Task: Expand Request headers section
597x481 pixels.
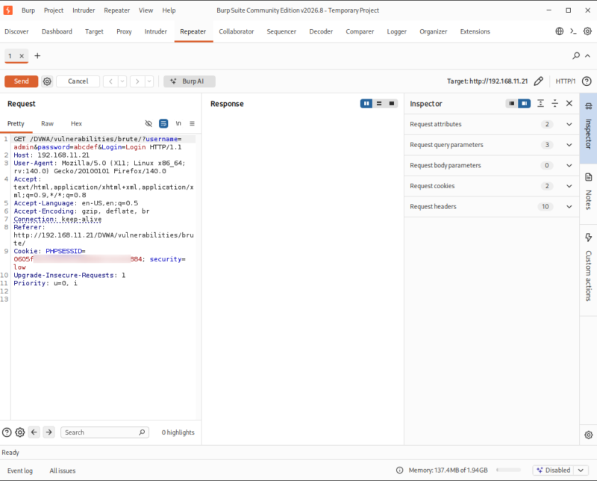Action: (492, 207)
